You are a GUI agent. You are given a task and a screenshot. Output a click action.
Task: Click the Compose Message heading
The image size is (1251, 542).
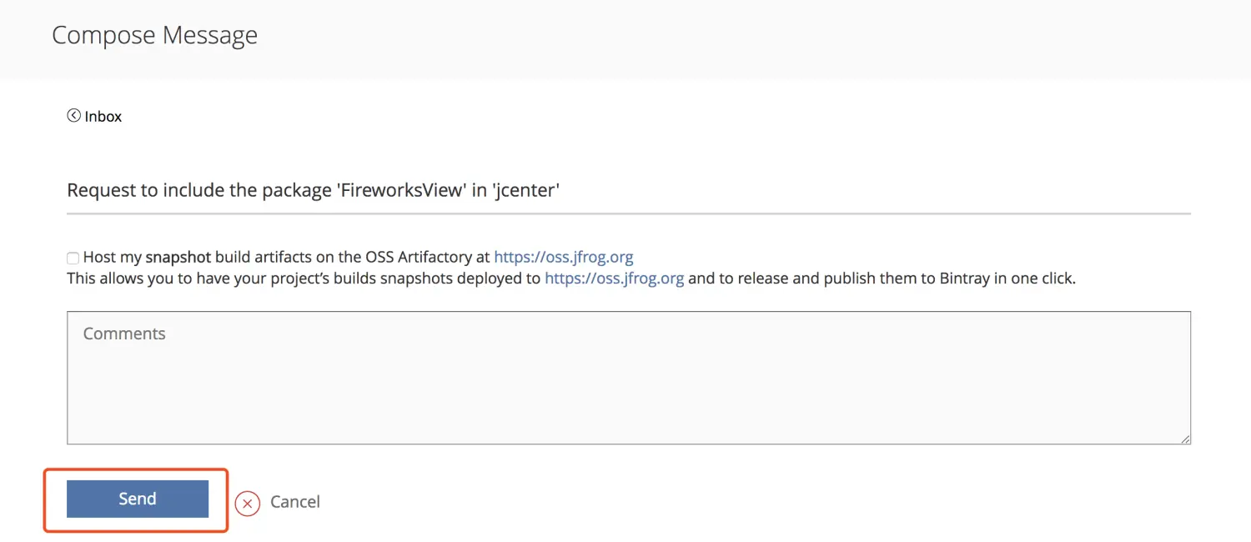click(x=155, y=36)
